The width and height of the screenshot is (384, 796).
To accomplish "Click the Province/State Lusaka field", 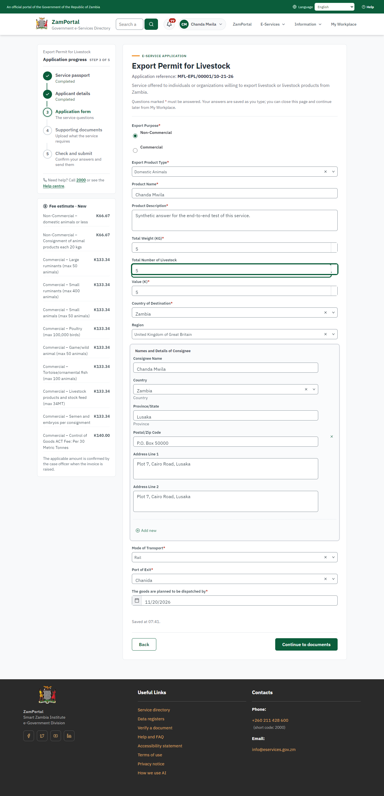I will (225, 415).
